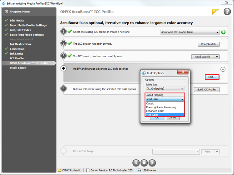Open the disabled Print dropdown arrow
This screenshot has height=175, width=234.
pyautogui.click(x=217, y=152)
